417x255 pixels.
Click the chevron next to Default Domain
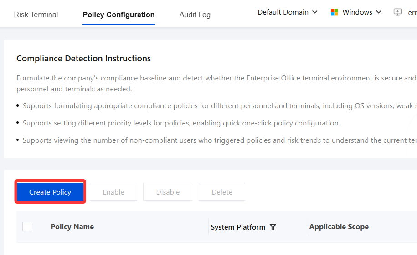coord(315,12)
